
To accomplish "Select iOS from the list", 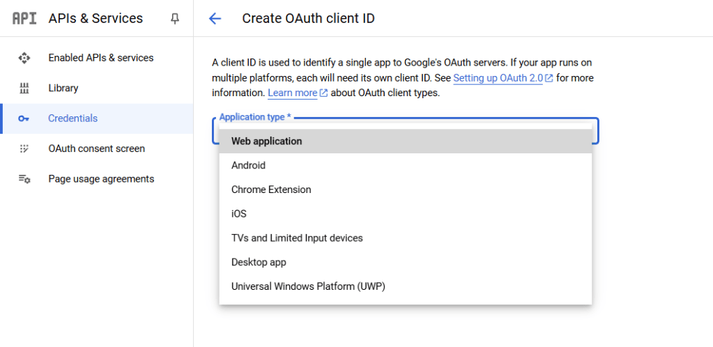I will pos(239,214).
